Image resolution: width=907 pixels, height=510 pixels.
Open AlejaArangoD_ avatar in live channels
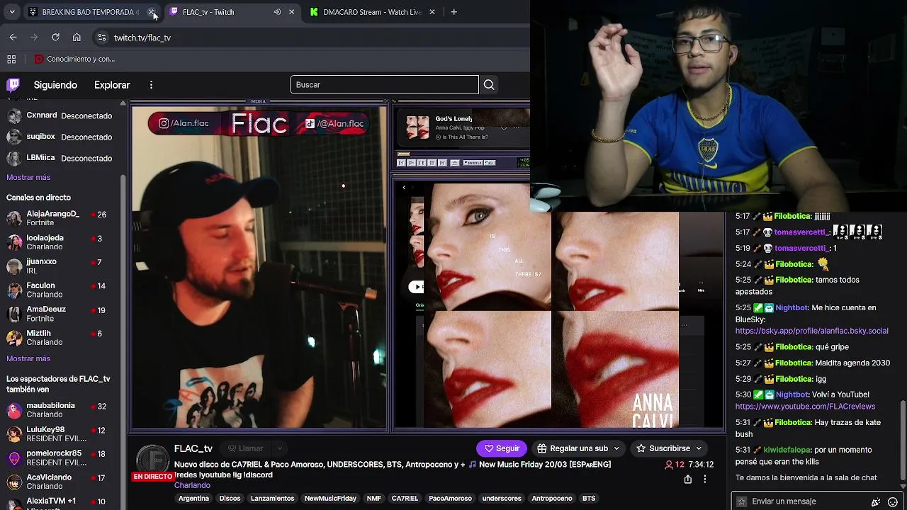(13, 218)
